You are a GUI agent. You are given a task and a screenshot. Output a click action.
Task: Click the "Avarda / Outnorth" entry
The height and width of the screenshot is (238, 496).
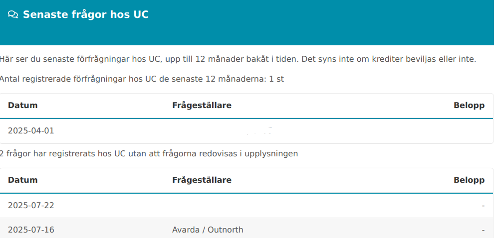point(208,230)
